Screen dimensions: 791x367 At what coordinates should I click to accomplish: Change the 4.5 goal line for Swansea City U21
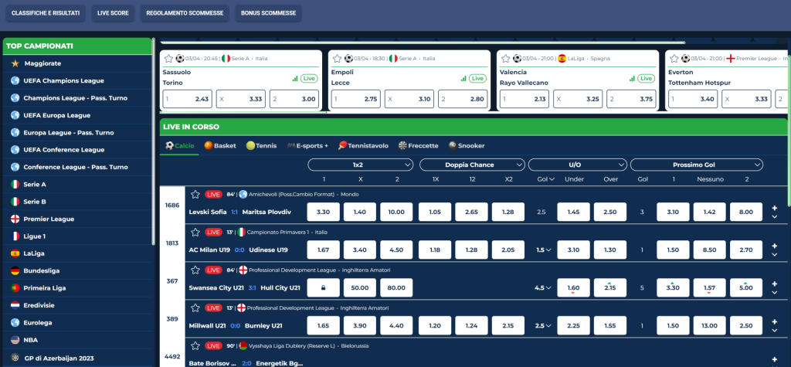click(543, 287)
